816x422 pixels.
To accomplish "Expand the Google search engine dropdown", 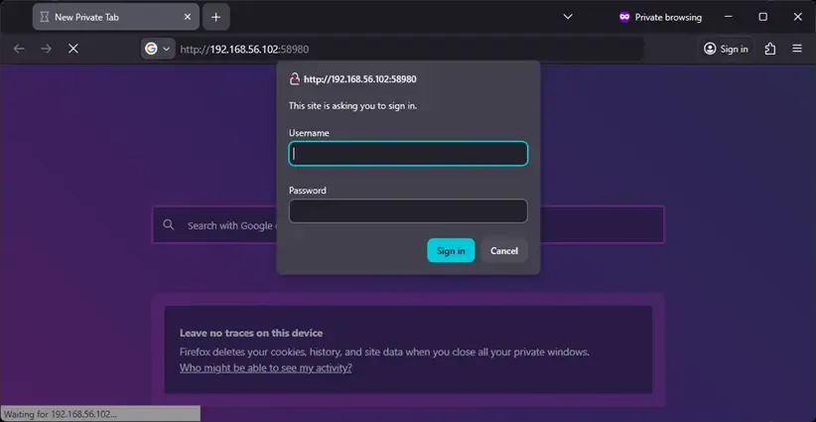I will click(x=157, y=49).
